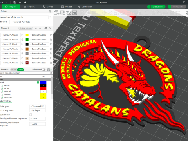Select the Rotate tool in the viewport toolbar

click(110, 13)
